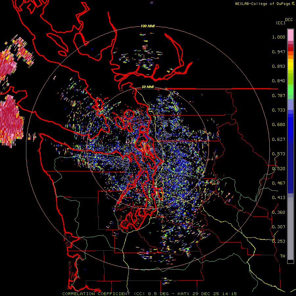The width and height of the screenshot is (296, 296).
Task: Click the 0.5 DEG elevation text in caption
Action: (159, 294)
